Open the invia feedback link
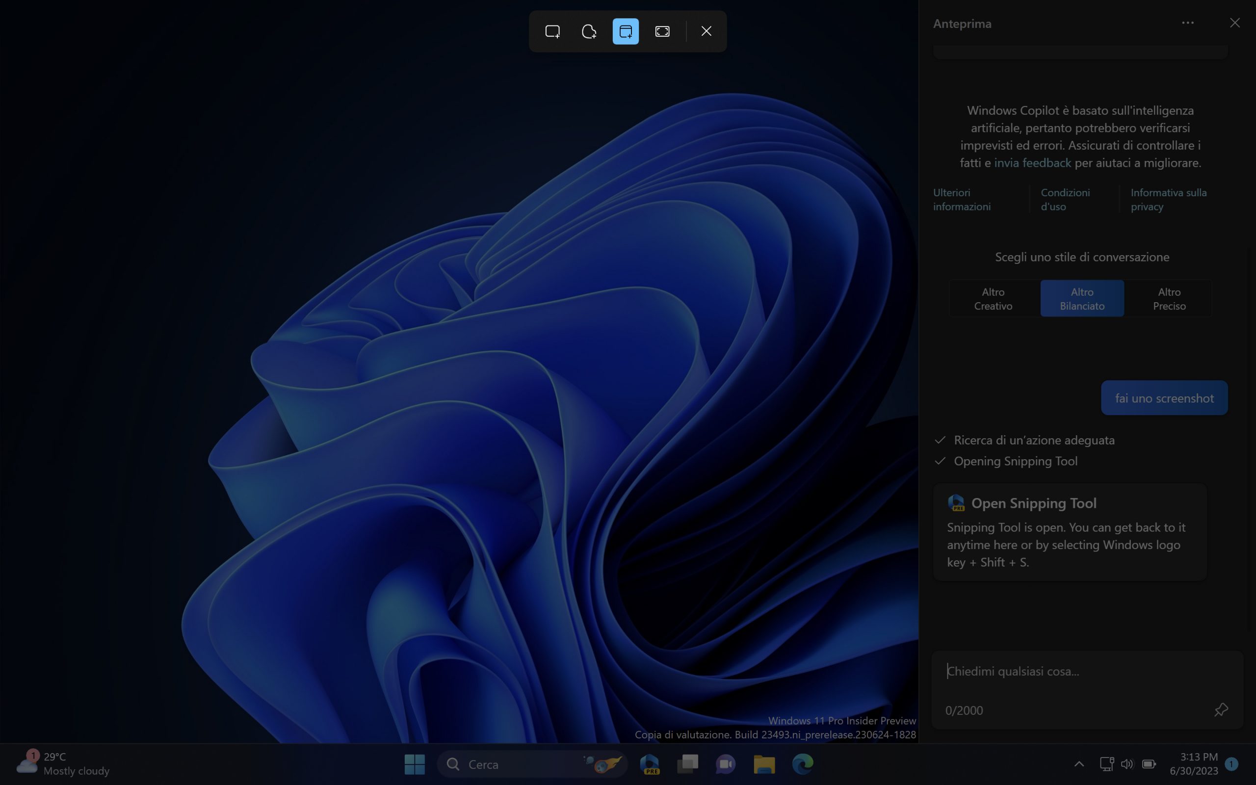The height and width of the screenshot is (785, 1256). click(x=1032, y=162)
